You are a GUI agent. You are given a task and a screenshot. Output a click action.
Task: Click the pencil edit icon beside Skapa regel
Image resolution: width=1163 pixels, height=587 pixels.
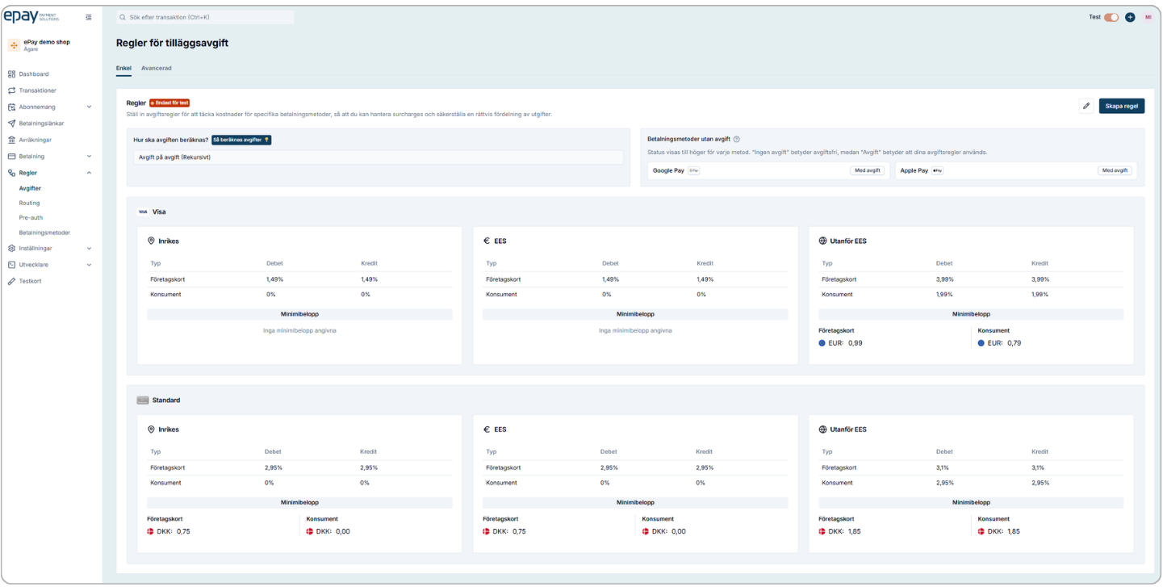pos(1086,106)
